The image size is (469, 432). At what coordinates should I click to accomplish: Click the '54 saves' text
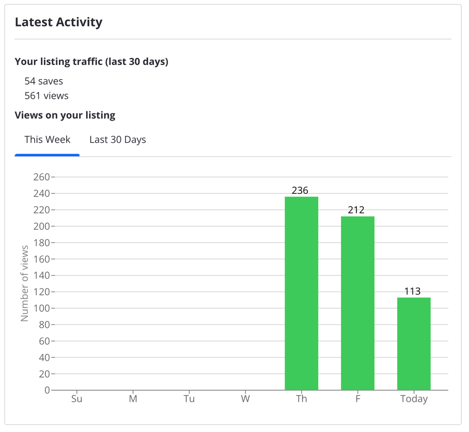44,81
